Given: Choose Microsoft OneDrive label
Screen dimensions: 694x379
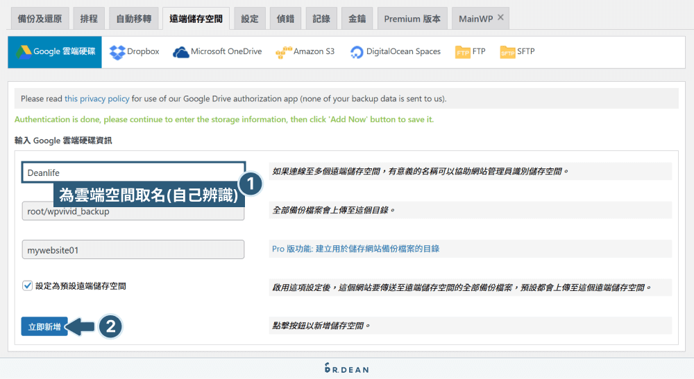Looking at the screenshot, I should point(226,51).
